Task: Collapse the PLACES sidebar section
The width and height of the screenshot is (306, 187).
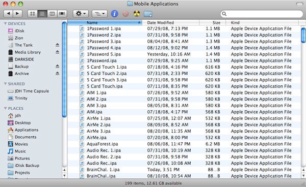Action: 5,108
